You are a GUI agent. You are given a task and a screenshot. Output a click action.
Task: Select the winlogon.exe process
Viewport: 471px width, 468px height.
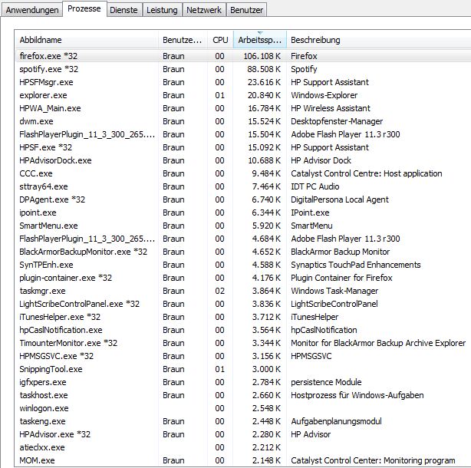pyautogui.click(x=44, y=408)
